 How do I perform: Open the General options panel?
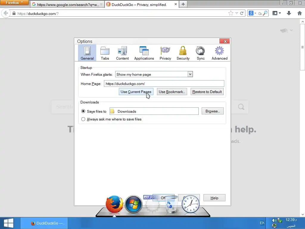87,53
